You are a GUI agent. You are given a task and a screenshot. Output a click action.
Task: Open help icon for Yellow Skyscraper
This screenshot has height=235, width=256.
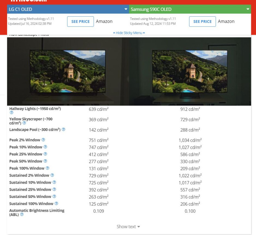pos(24,123)
